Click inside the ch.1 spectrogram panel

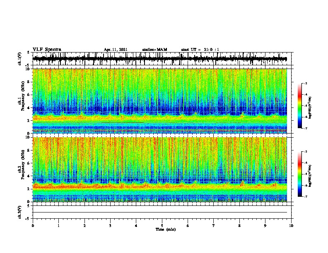click(x=160, y=101)
